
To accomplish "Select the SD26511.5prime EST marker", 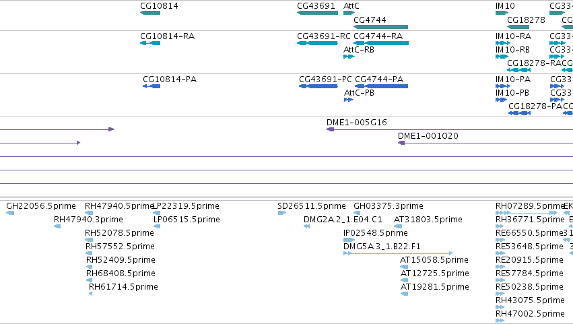I will [281, 213].
